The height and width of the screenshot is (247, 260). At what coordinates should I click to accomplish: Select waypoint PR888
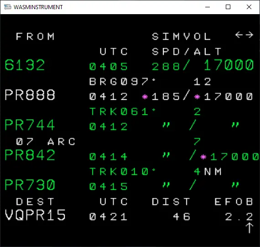point(30,95)
